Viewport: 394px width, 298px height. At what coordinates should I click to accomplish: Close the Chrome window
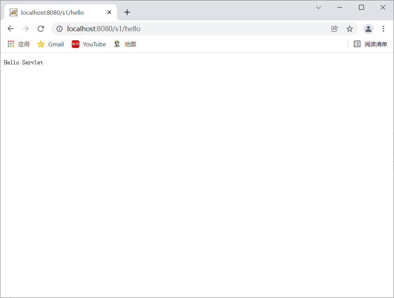click(383, 7)
